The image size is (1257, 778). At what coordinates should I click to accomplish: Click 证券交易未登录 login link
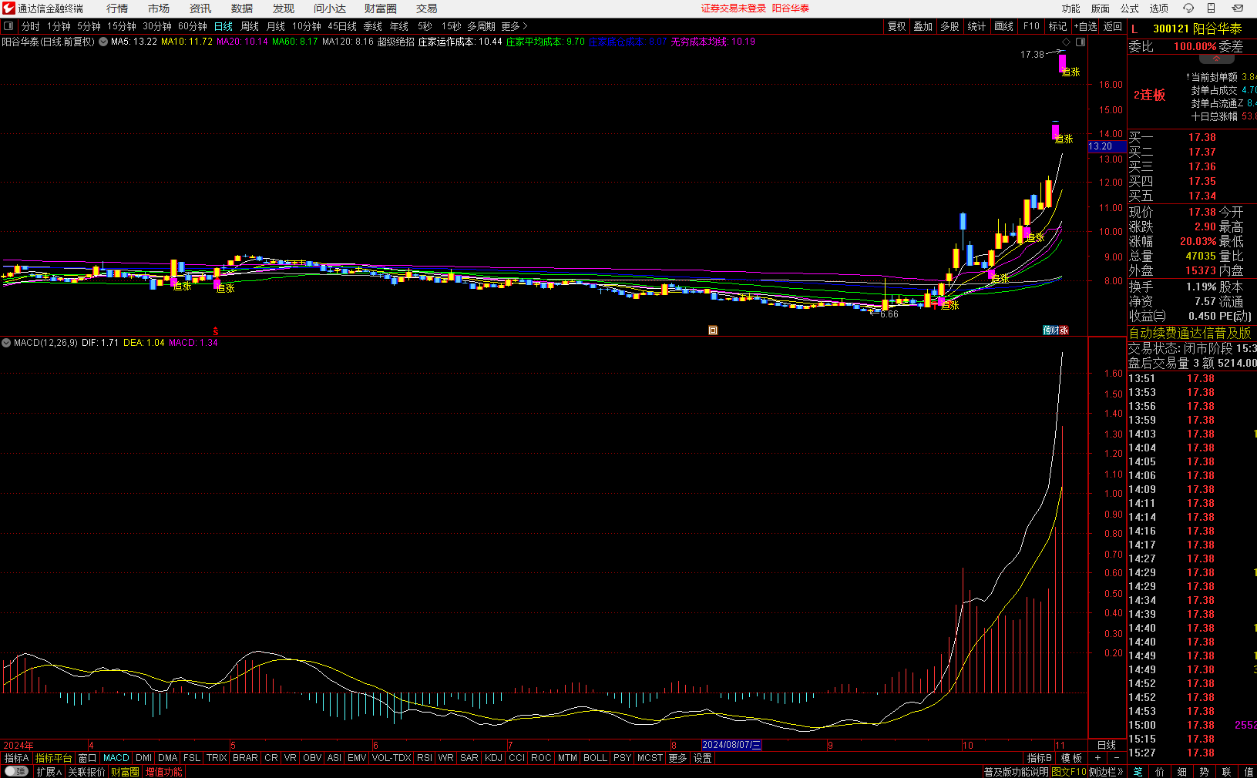(x=734, y=8)
